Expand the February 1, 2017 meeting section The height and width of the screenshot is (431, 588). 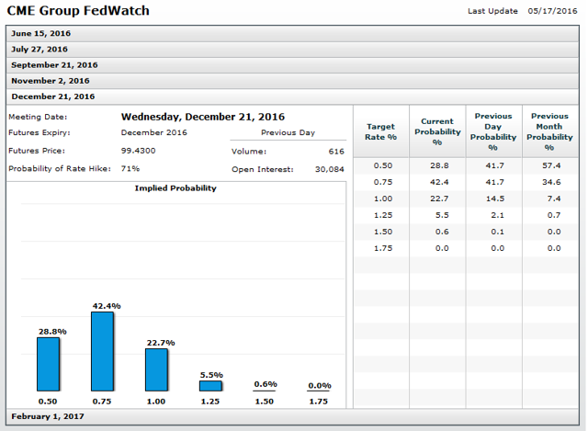coord(292,416)
